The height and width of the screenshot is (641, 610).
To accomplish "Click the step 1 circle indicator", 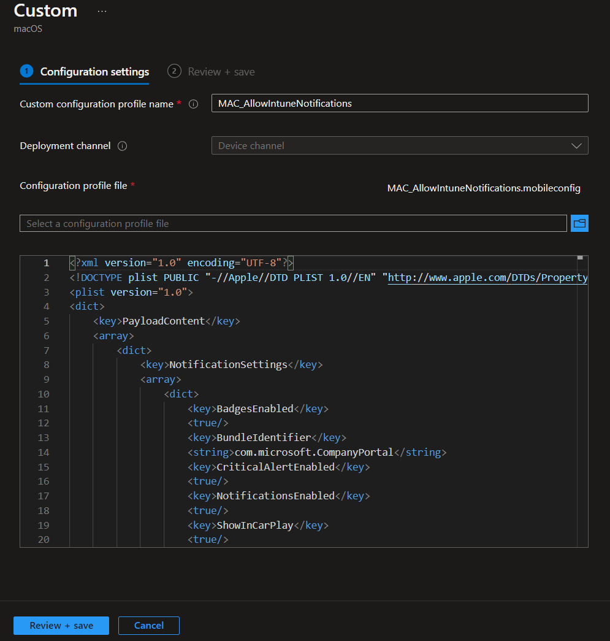I will tap(26, 71).
